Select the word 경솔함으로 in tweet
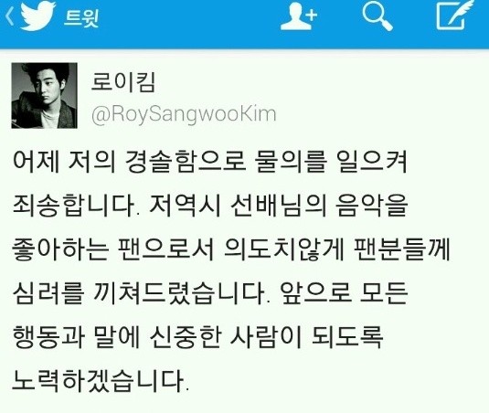Viewport: 489px width, 413px height. [186, 163]
